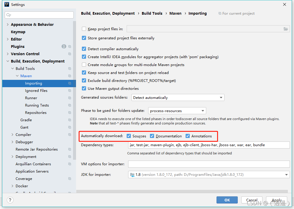The height and width of the screenshot is (209, 294).
Task: Click the IntelliJ IDEA logo in title bar
Action: [7, 4]
